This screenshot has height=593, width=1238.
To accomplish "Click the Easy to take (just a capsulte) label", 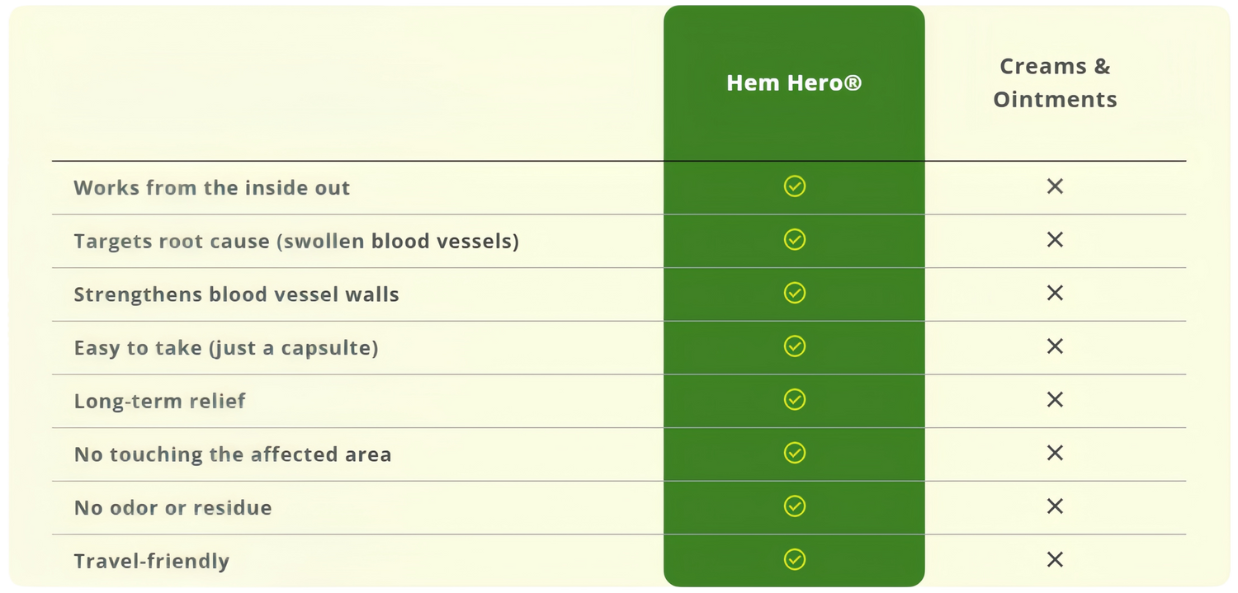I will click(226, 348).
